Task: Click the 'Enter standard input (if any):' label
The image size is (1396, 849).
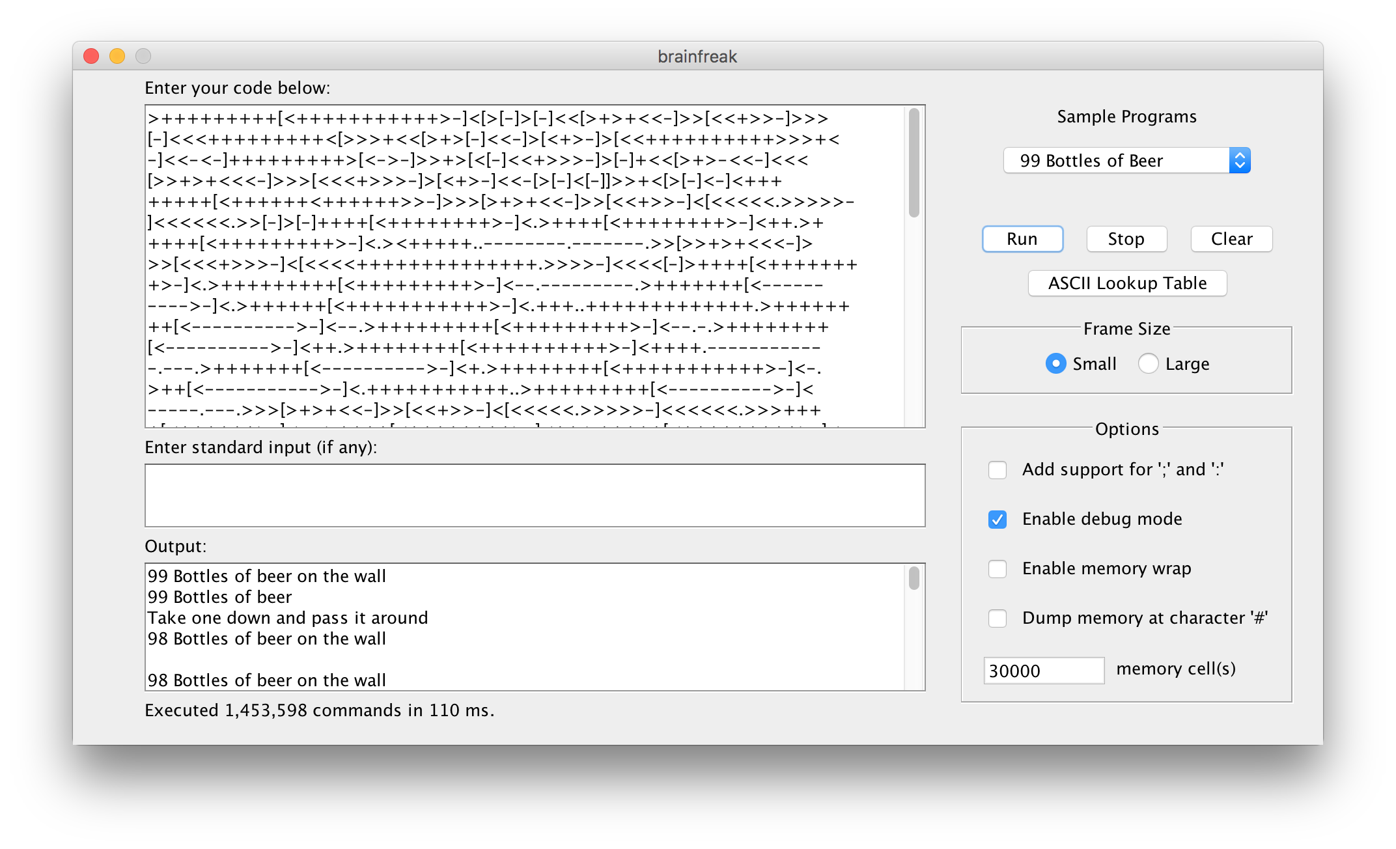Action: pyautogui.click(x=261, y=447)
